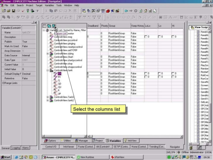Click the Save floppy disk toolbar icon
This screenshot has height=160, width=213.
(13, 11)
